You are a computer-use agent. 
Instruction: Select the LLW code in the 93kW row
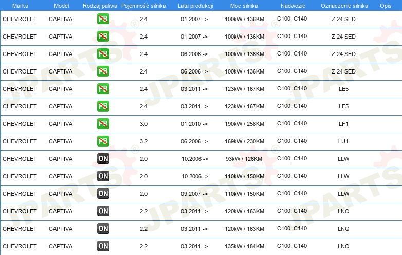pos(343,159)
